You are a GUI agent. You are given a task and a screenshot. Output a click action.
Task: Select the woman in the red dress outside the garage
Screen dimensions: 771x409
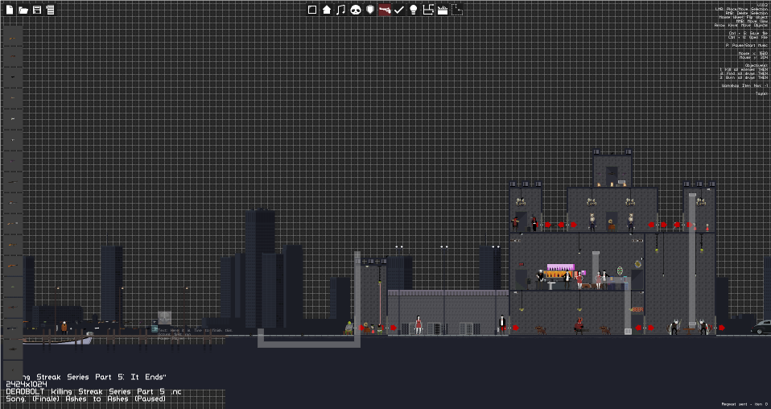tap(418, 324)
